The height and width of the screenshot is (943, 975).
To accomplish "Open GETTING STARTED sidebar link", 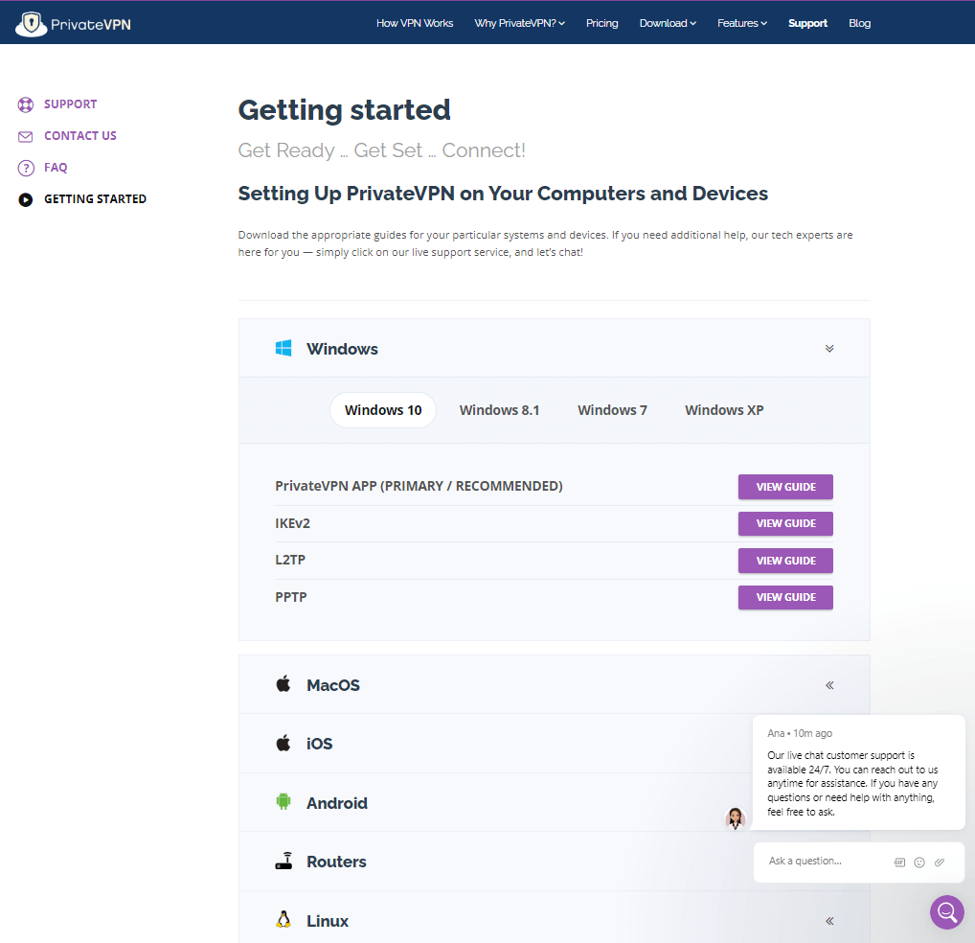I will (x=95, y=199).
